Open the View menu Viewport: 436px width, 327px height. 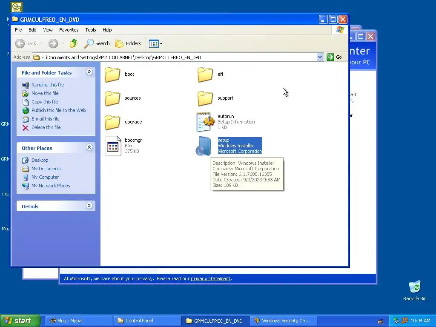click(48, 30)
